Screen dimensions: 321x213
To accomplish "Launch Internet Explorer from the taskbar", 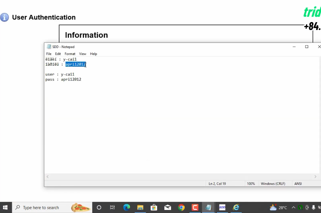I will [236, 207].
